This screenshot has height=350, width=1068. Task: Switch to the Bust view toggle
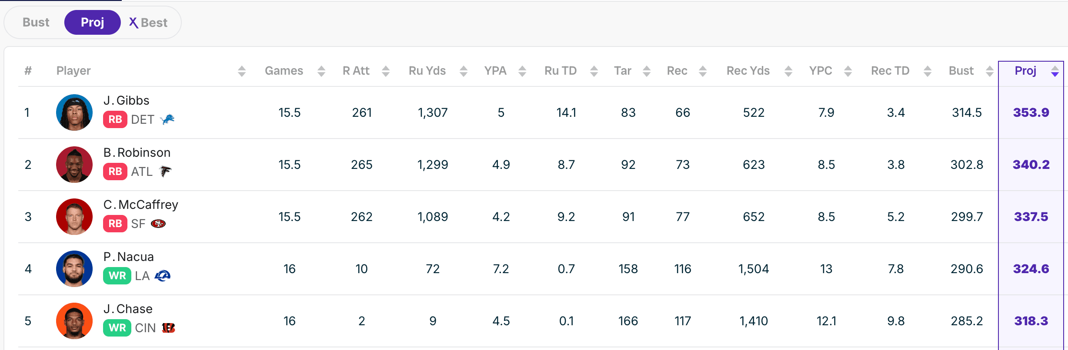click(x=36, y=22)
